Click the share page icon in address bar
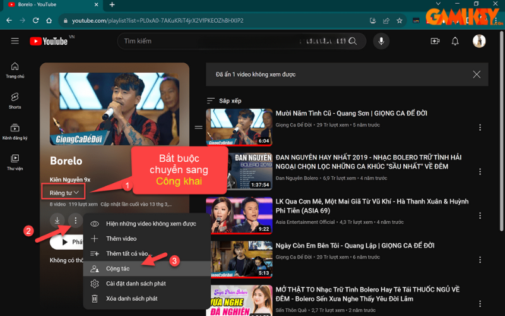 386,21
